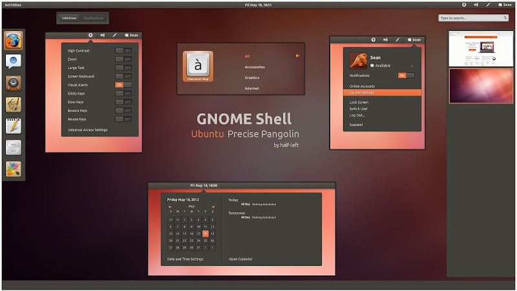This screenshot has width=517, height=291.
Task: Launch Firefox from the dash
Action: coord(14,41)
